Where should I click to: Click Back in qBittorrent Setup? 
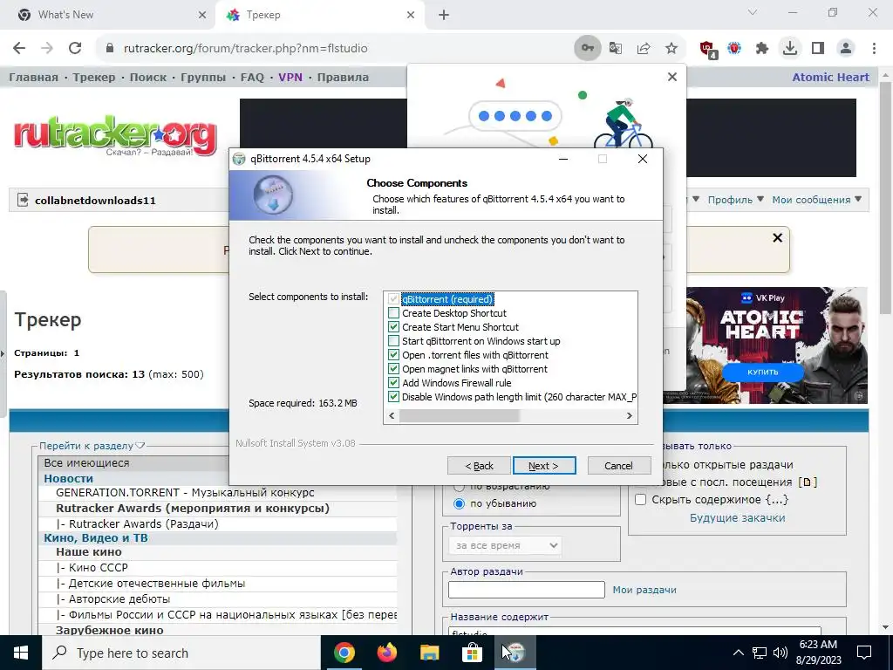click(x=479, y=466)
